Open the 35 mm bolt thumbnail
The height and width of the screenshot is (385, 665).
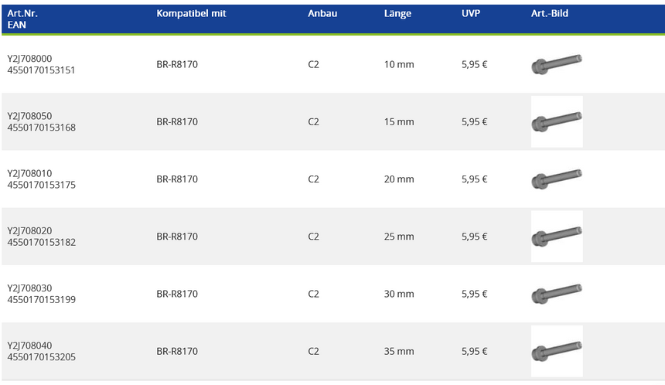point(557,351)
